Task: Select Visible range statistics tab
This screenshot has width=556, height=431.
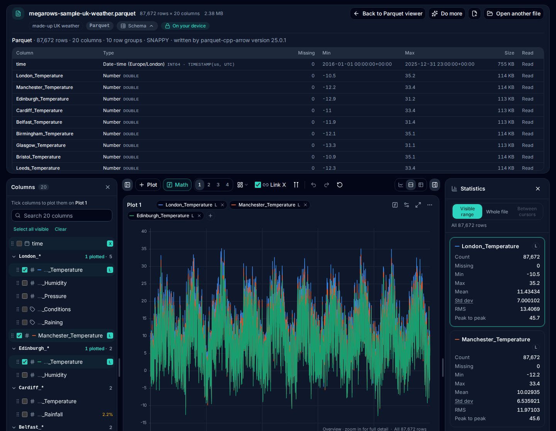Action: click(467, 212)
